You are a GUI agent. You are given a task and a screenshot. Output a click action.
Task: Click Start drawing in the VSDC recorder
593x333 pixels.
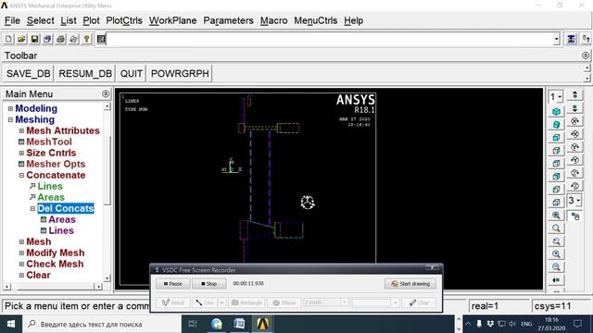click(x=410, y=284)
